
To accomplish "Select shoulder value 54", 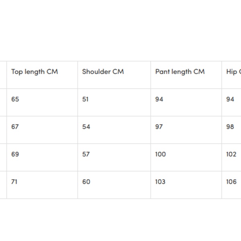I will pos(86,127).
